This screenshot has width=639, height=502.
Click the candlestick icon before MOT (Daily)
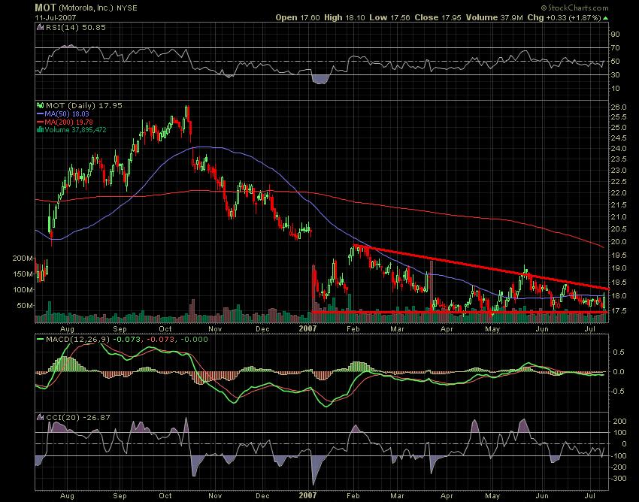point(40,105)
